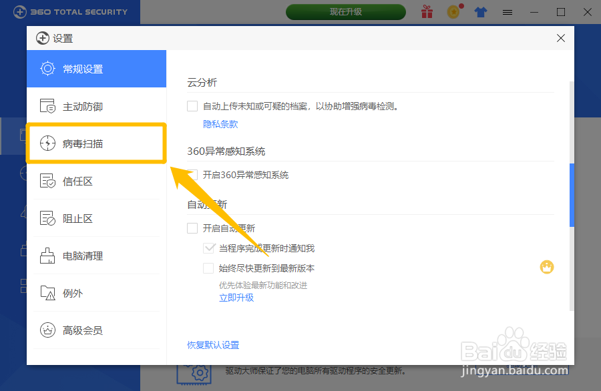The image size is (601, 391).
Task: Click the 360 Total Security logo
Action: point(71,12)
